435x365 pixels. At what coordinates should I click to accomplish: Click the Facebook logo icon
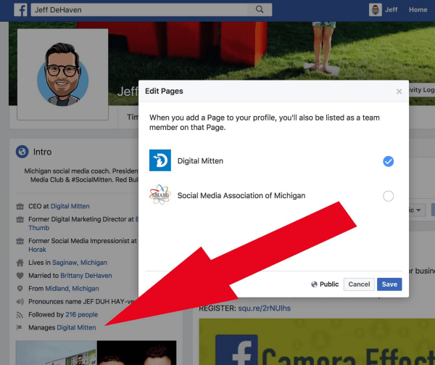20,9
